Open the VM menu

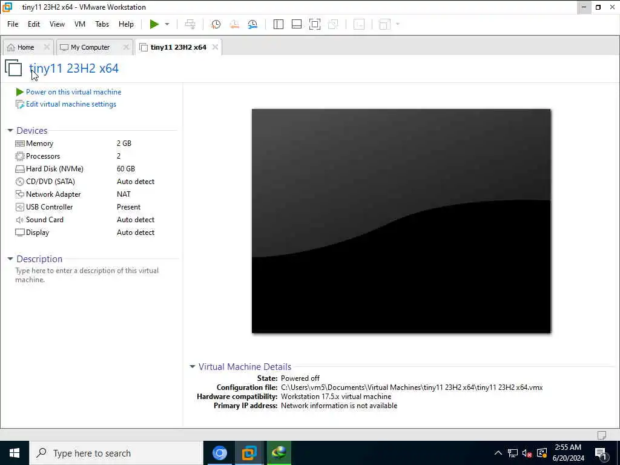coord(80,24)
